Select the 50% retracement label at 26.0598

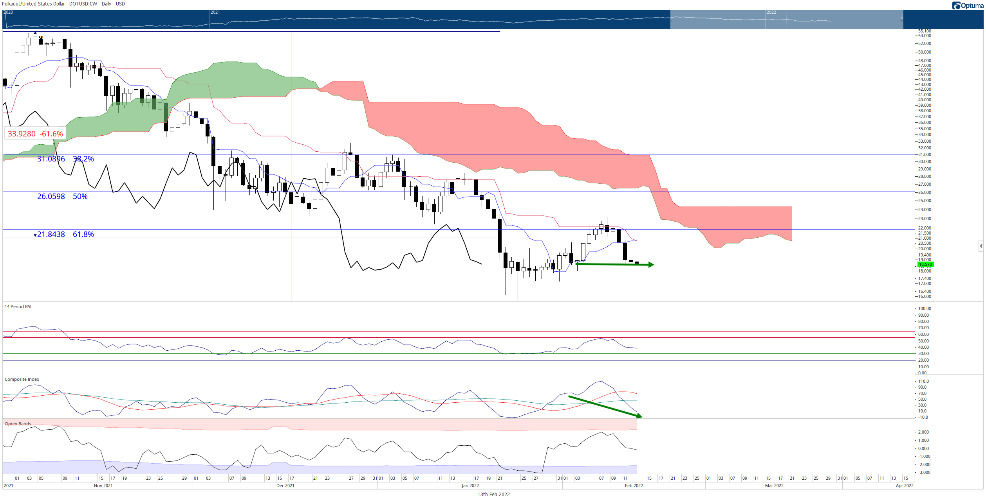[x=80, y=196]
